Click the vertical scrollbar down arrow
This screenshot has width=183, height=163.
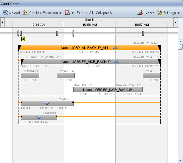180,161
